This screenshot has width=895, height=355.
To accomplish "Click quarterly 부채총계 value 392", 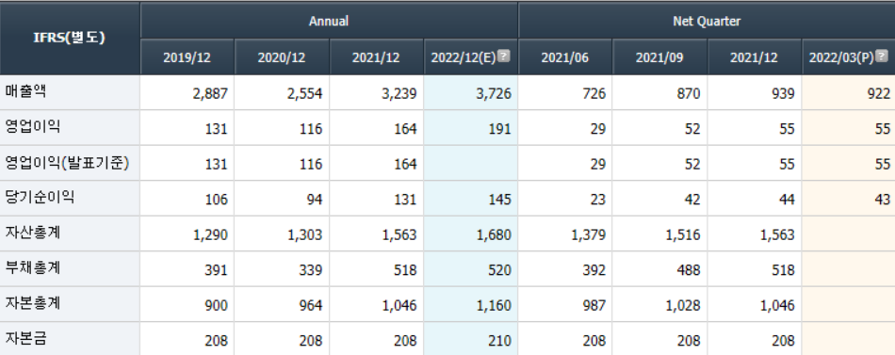I will [x=594, y=270].
